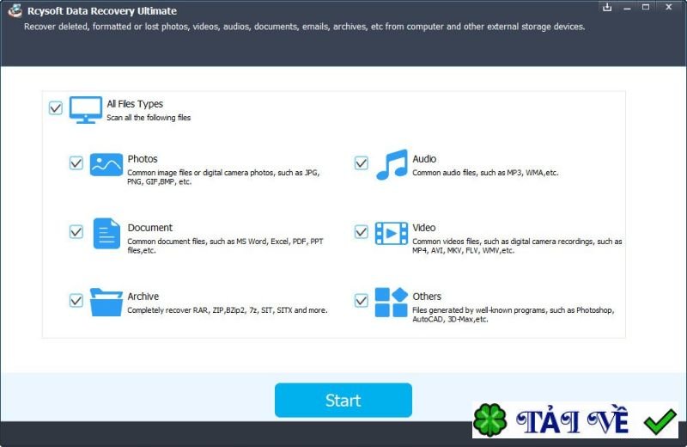Click the Rcysoft app logo icon
The image size is (687, 447).
[15, 10]
